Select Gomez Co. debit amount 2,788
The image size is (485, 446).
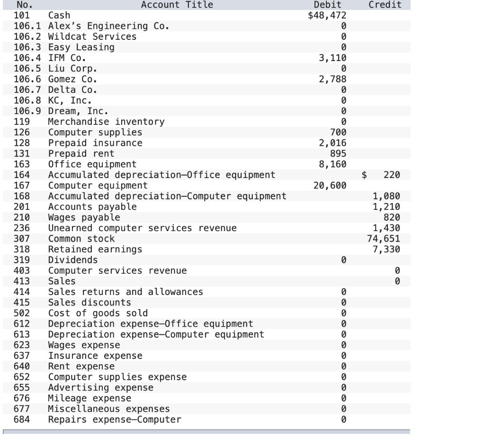pos(332,79)
